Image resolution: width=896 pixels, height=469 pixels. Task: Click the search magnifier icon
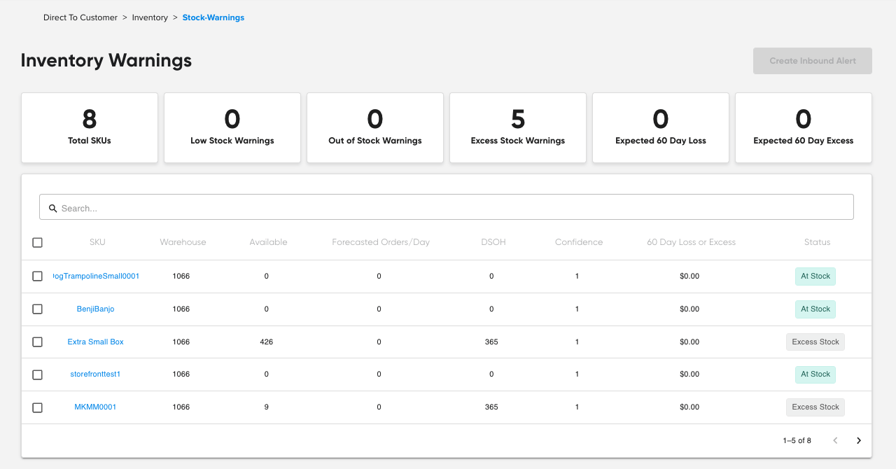click(x=52, y=208)
